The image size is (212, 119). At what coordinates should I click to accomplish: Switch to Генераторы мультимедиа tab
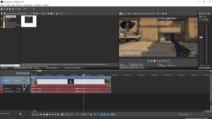coord(72,68)
